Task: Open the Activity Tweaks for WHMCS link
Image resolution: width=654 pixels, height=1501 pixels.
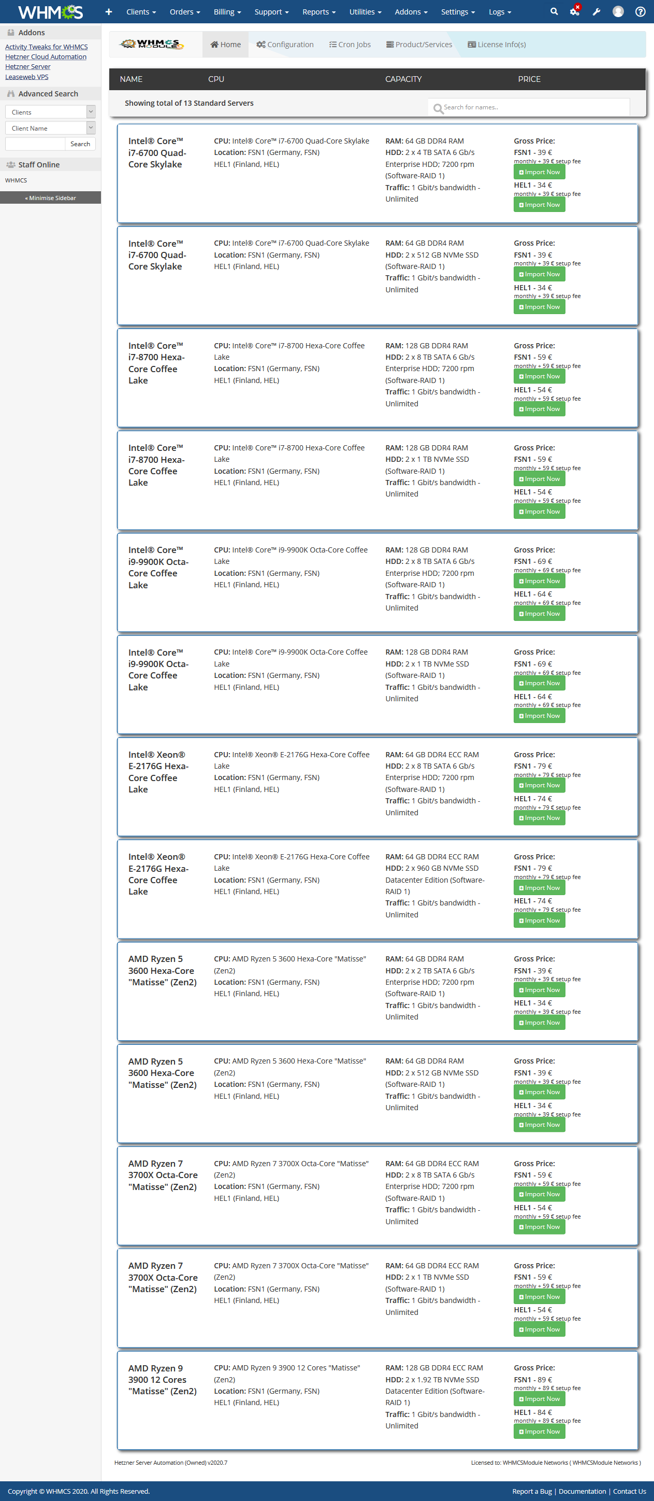Action: click(47, 47)
